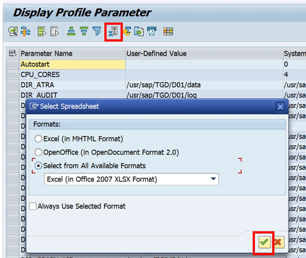Image resolution: width=306 pixels, height=258 pixels.
Task: Close the Select Spreadsheet dialog
Action: (x=280, y=107)
